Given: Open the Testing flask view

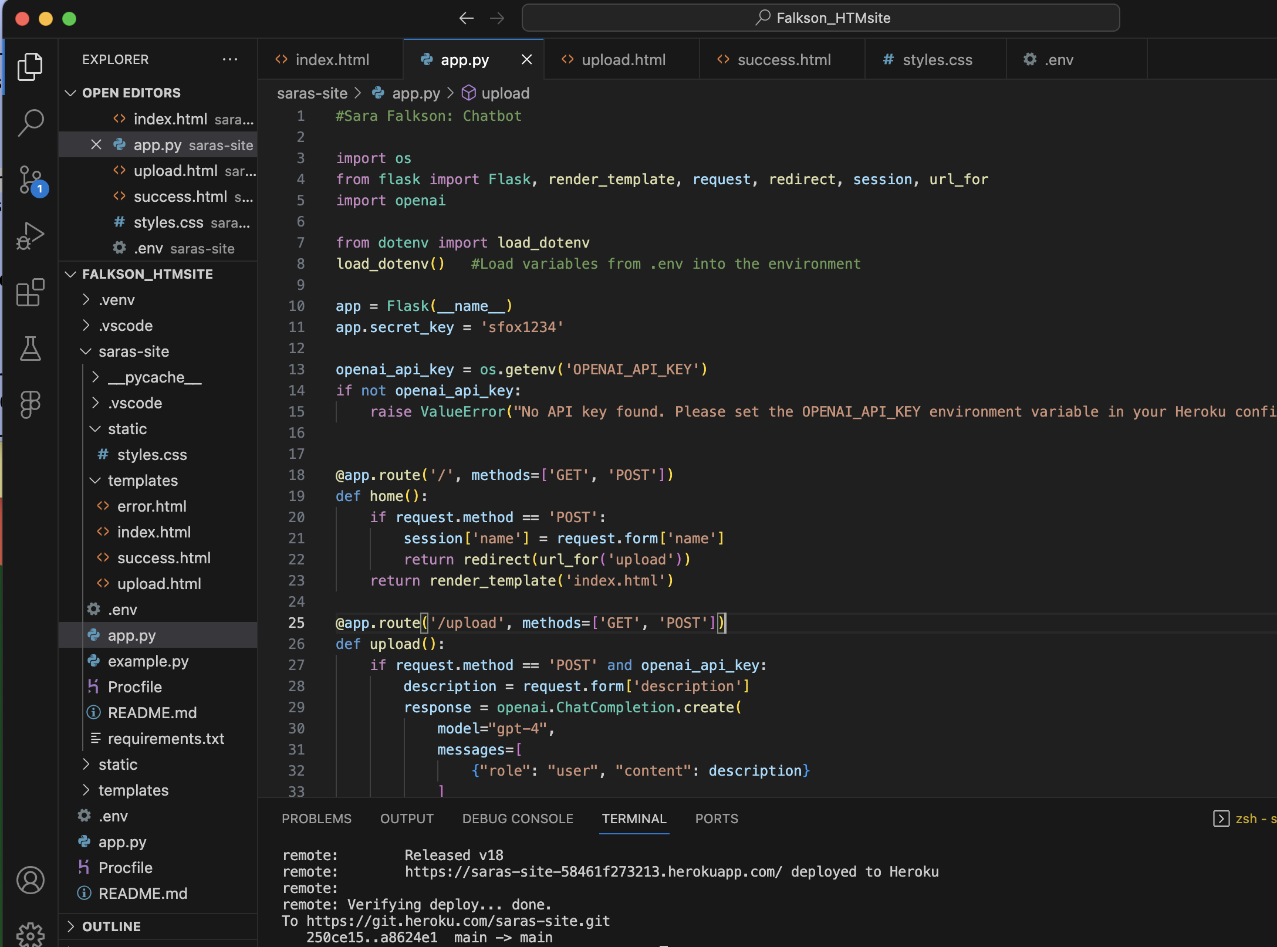Looking at the screenshot, I should pos(30,349).
